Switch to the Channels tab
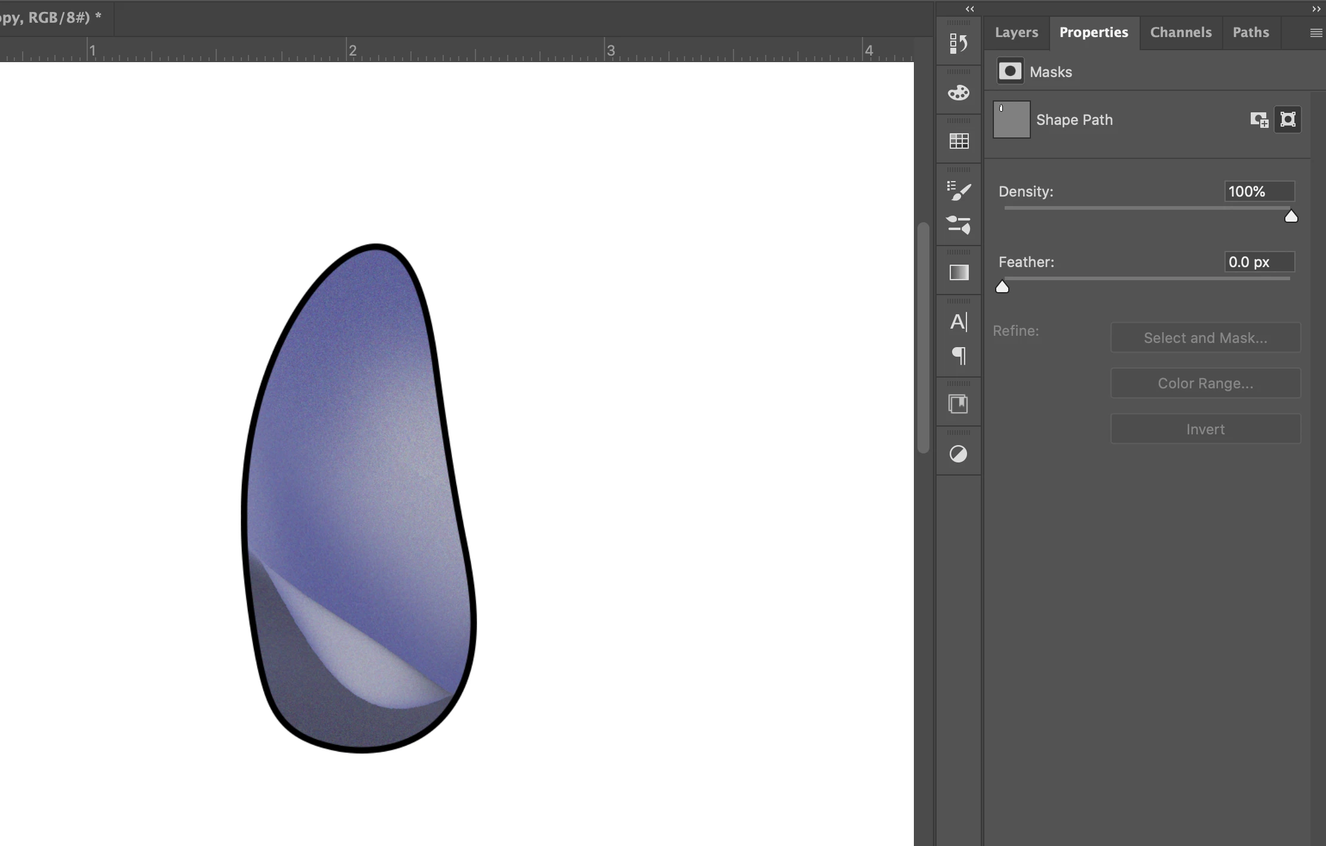Image resolution: width=1326 pixels, height=846 pixels. click(1180, 32)
